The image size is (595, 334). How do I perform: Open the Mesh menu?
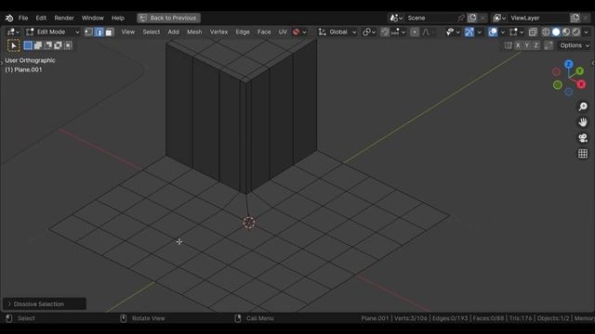click(194, 32)
